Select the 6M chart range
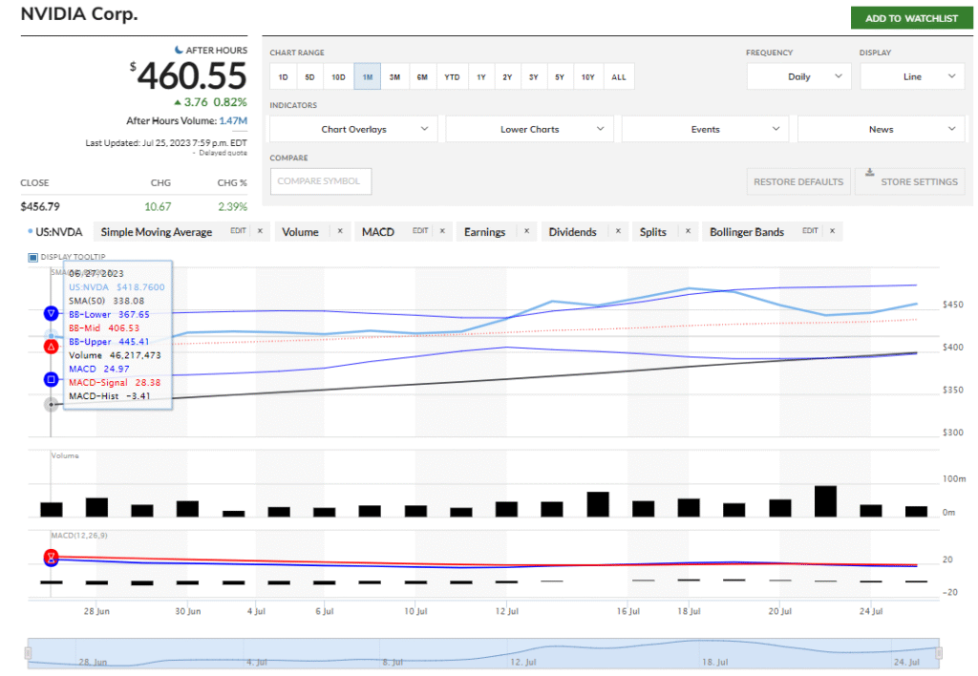The image size is (978, 676). (x=422, y=76)
